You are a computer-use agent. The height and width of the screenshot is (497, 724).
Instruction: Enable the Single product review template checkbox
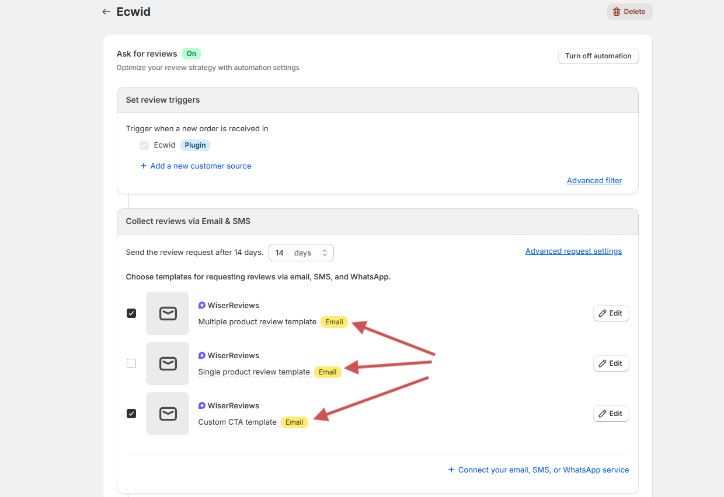coord(131,363)
